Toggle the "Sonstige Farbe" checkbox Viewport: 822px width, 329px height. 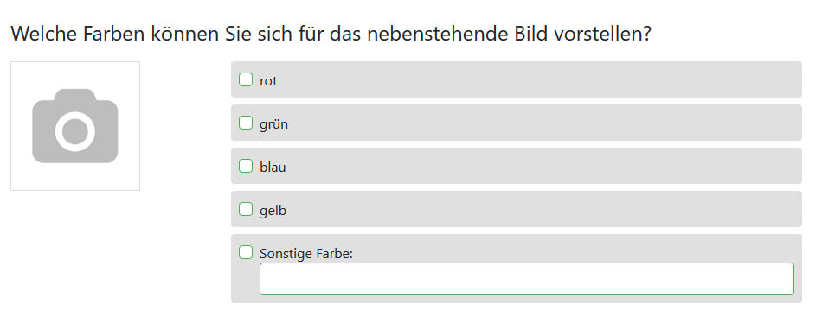[246, 252]
